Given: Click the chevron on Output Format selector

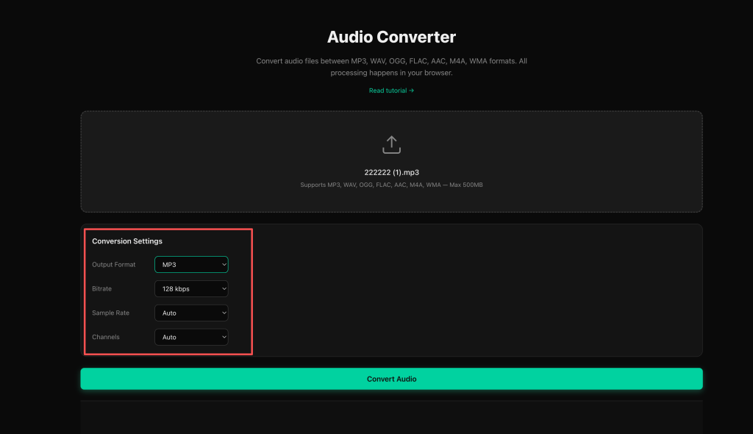Looking at the screenshot, I should [224, 264].
